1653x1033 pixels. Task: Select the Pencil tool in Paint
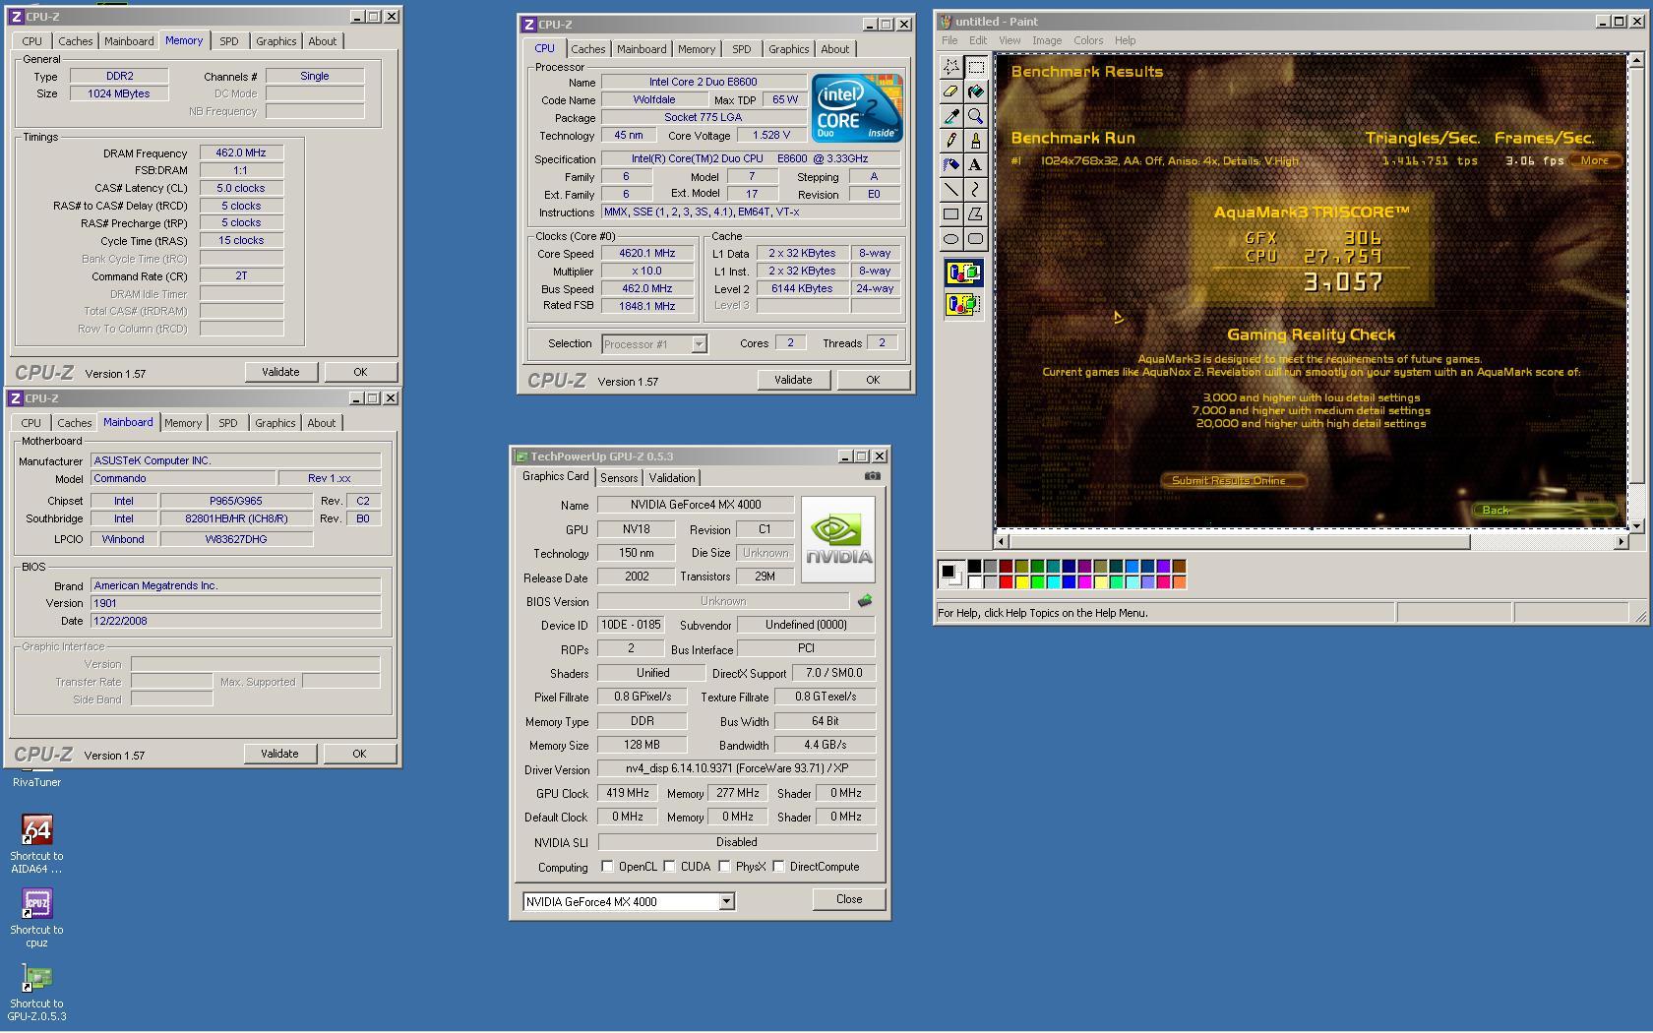pyautogui.click(x=950, y=141)
